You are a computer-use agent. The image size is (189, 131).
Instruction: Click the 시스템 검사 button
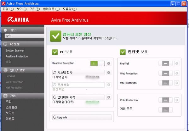pos(78,73)
